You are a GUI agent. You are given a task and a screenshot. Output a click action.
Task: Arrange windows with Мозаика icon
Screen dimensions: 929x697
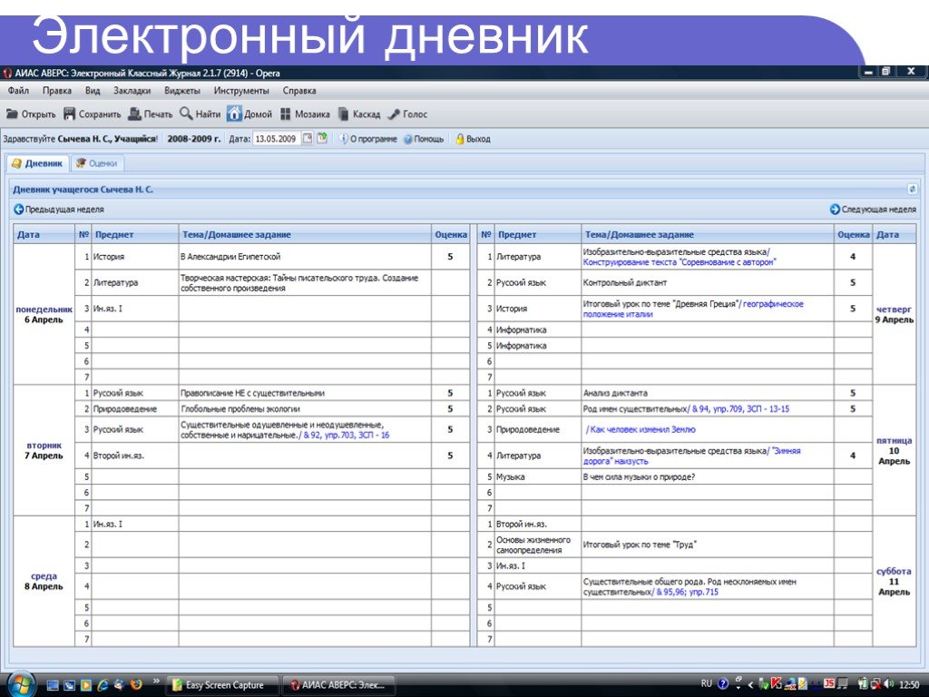pyautogui.click(x=286, y=113)
